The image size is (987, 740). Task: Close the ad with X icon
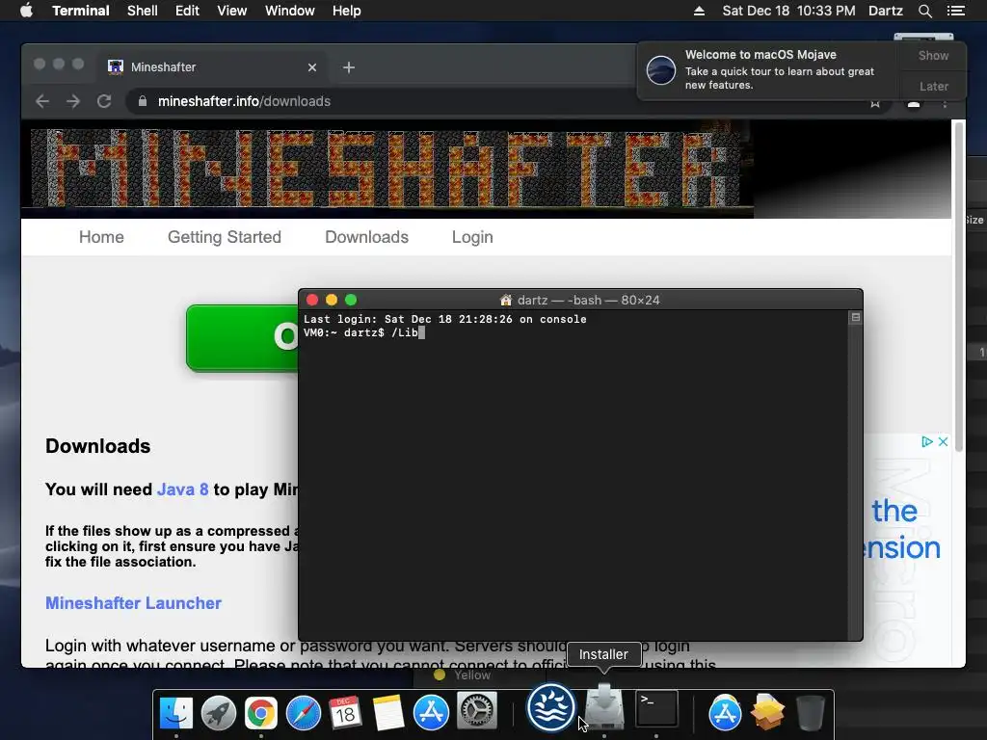pos(943,441)
